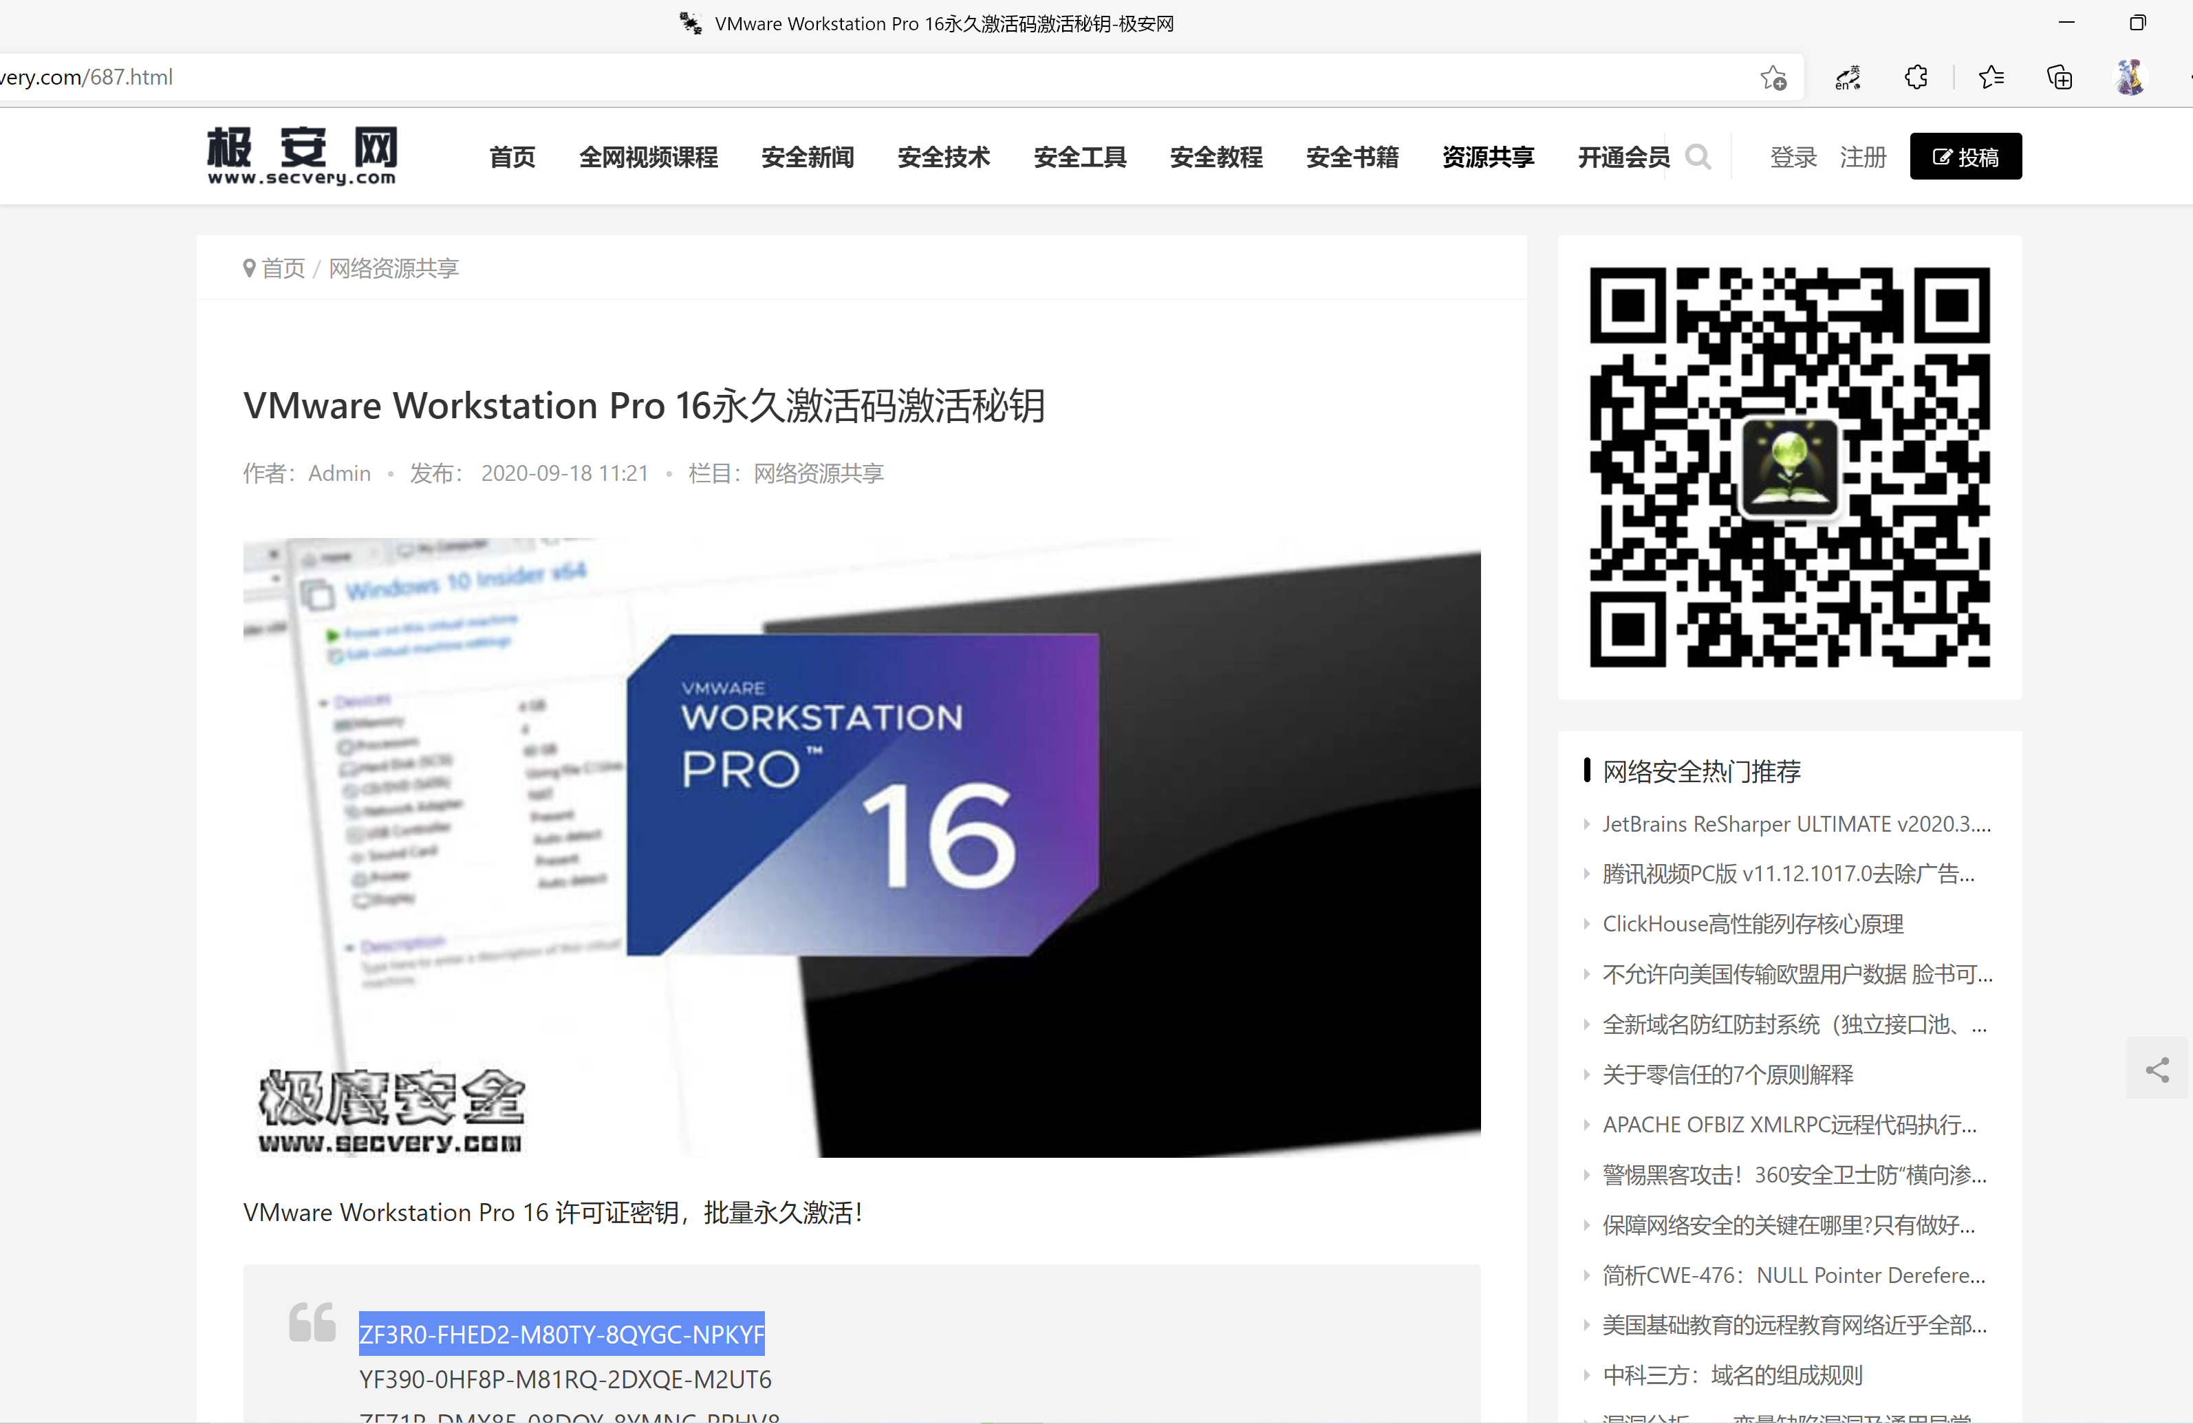Open 美国基础教育的远程教育网络 link
The image size is (2193, 1424).
1794,1326
